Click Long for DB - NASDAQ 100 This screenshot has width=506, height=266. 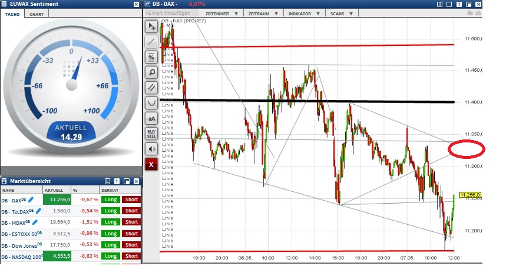pos(111,256)
